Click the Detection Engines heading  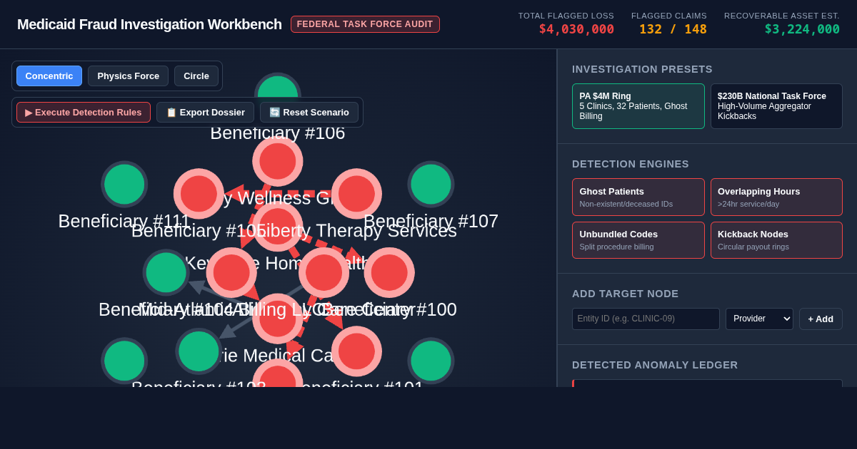pos(631,164)
